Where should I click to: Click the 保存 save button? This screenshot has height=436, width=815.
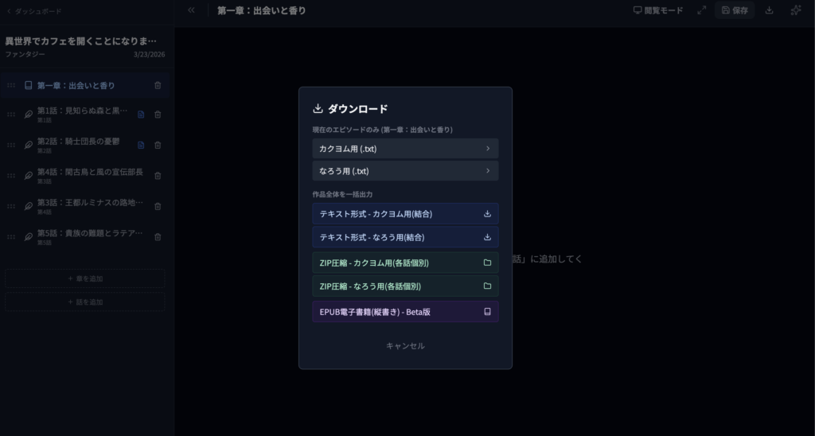click(x=735, y=10)
